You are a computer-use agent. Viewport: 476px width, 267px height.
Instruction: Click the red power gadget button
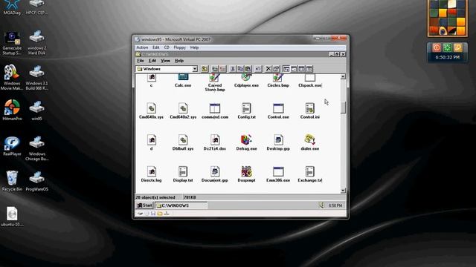point(437,47)
